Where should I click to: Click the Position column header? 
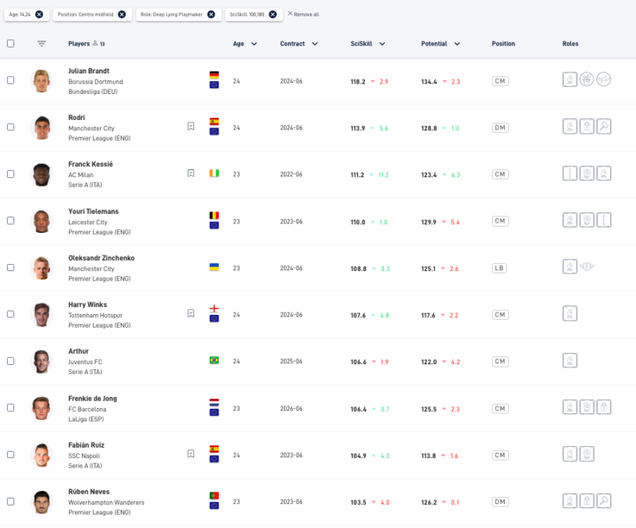click(x=503, y=44)
